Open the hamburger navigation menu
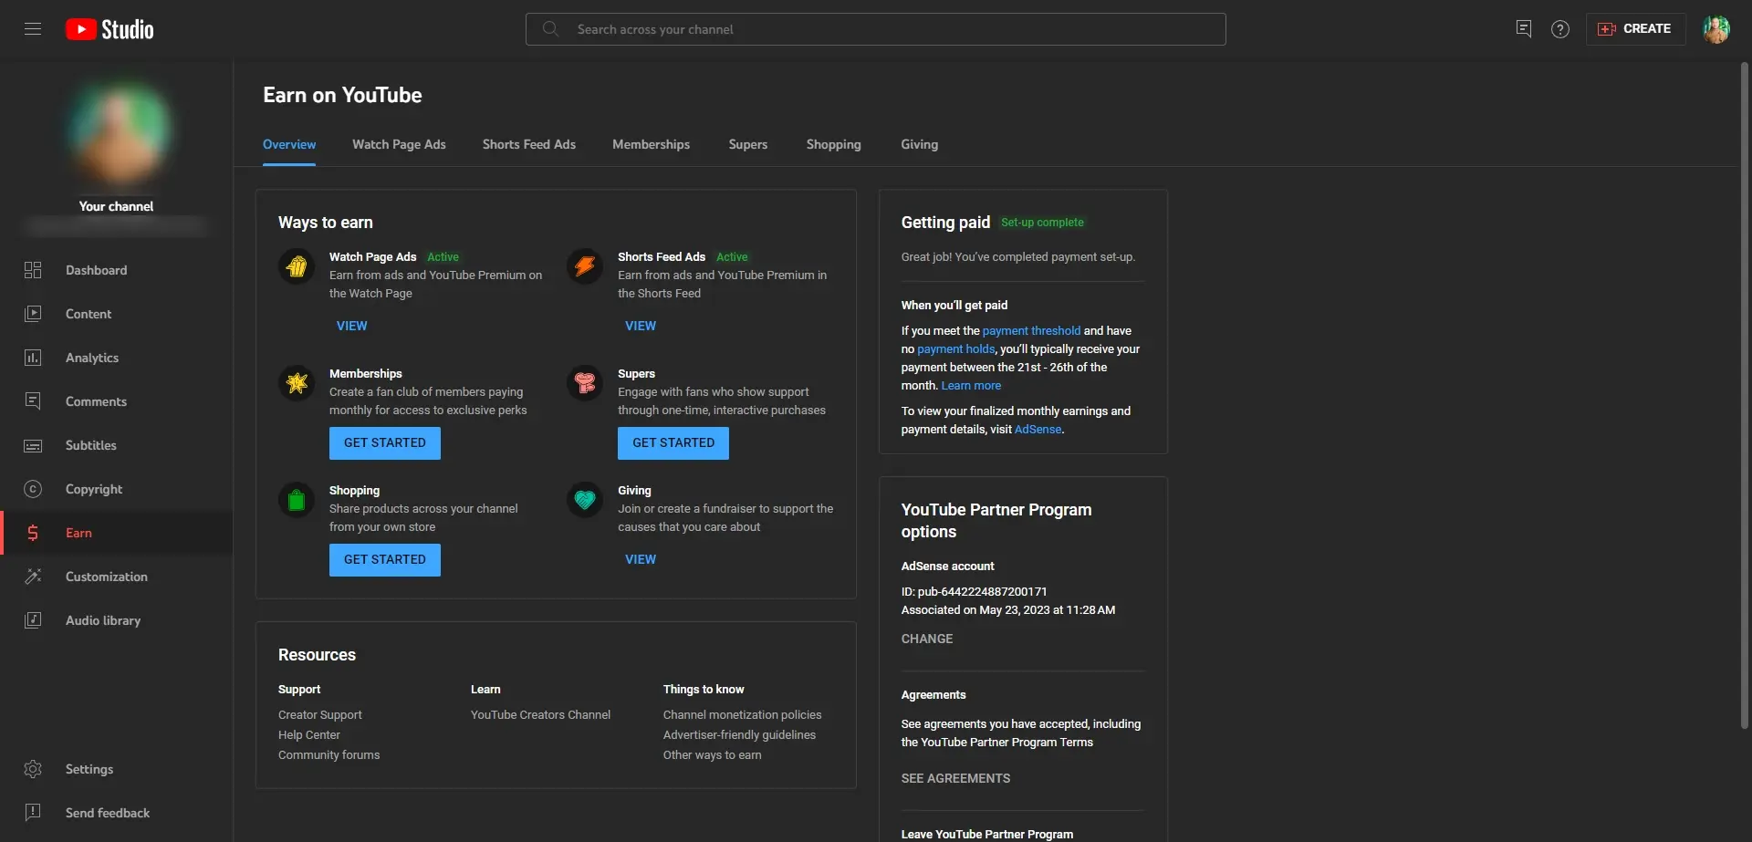The image size is (1752, 842). 33,29
